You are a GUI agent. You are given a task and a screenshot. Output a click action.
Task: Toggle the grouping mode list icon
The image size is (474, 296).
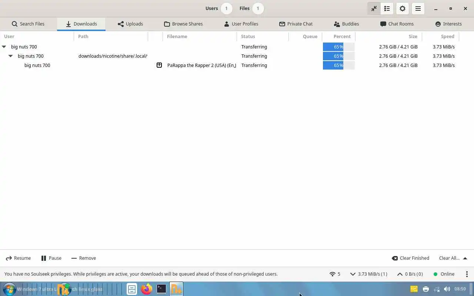[387, 9]
